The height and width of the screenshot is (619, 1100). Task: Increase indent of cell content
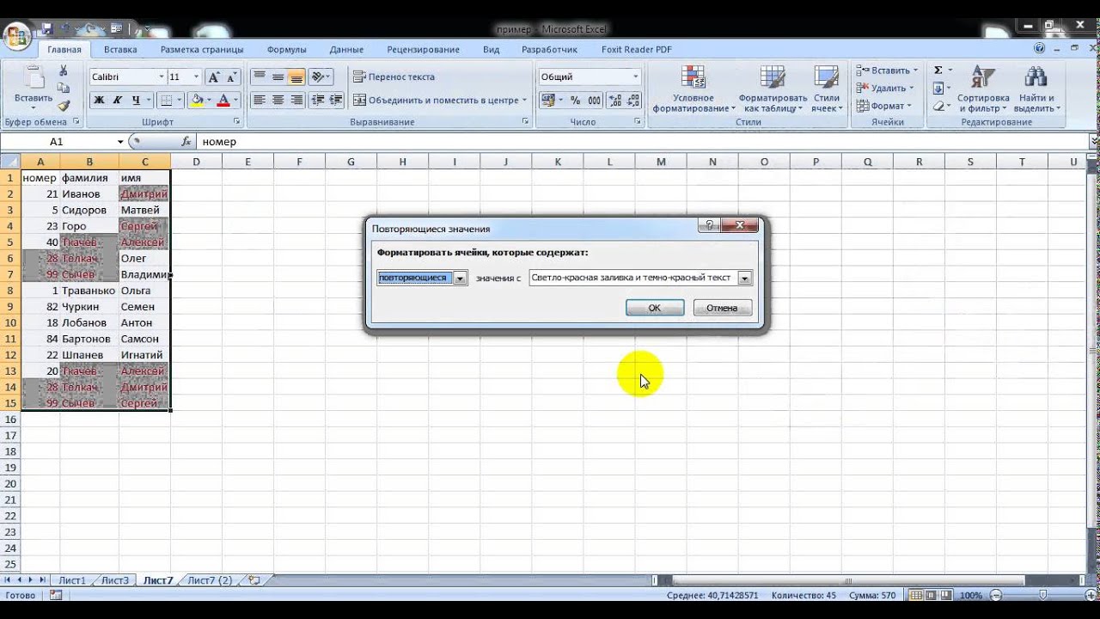coord(336,101)
